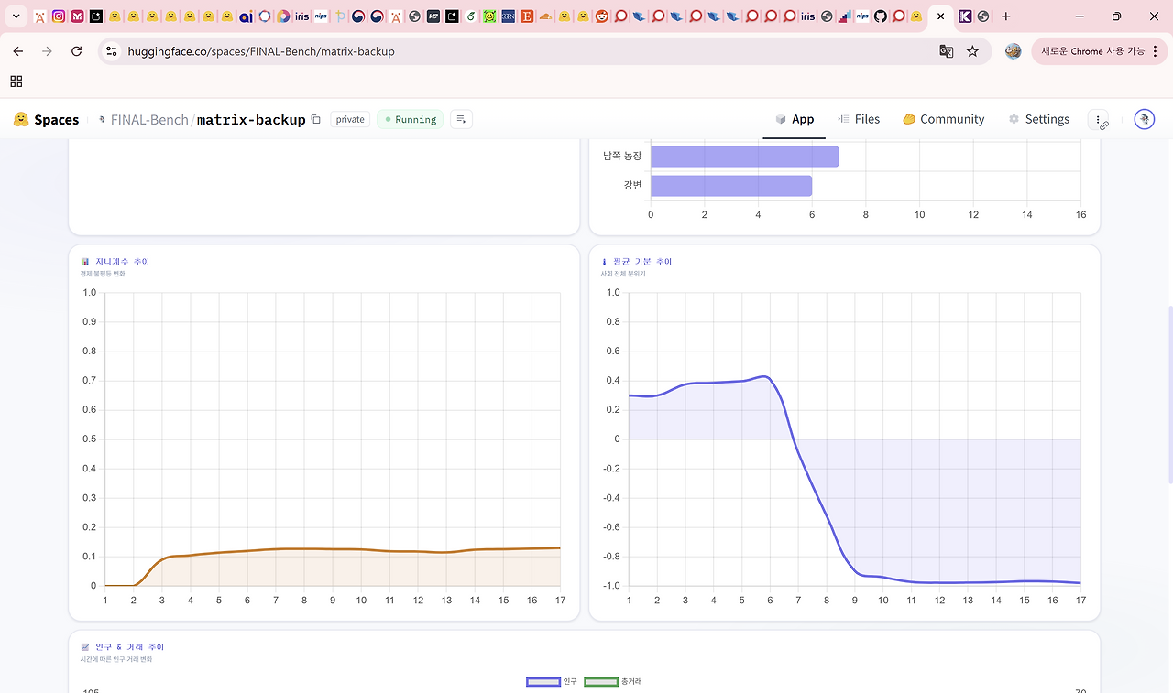View site information beside the address
The height and width of the screenshot is (693, 1173).
point(112,51)
